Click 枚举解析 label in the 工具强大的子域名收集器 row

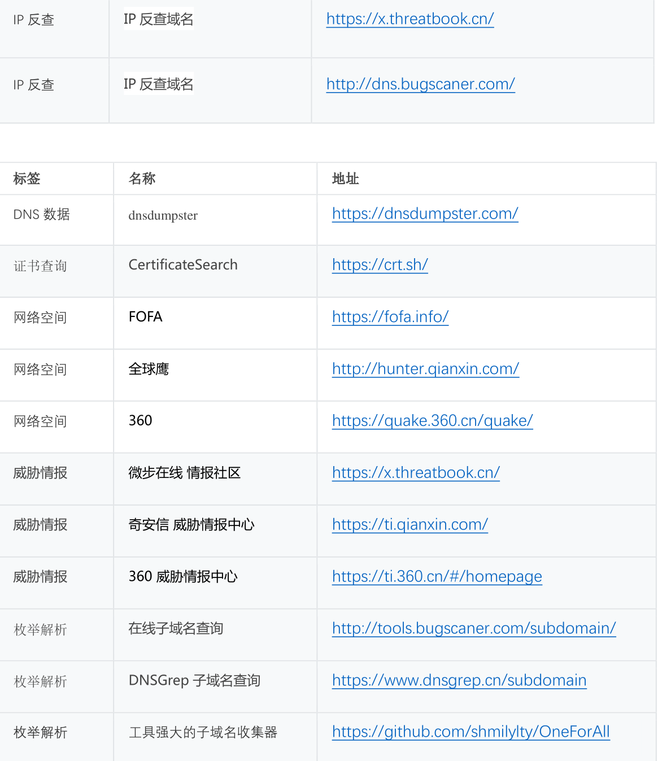point(41,733)
